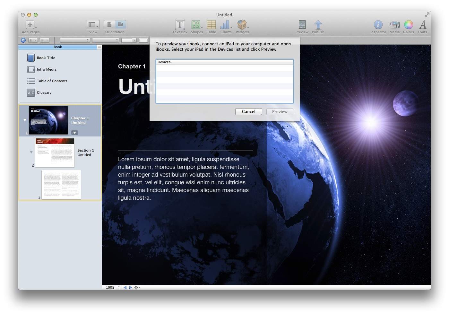
Task: Open the Shapes tool in toolbar
Action: point(196,25)
